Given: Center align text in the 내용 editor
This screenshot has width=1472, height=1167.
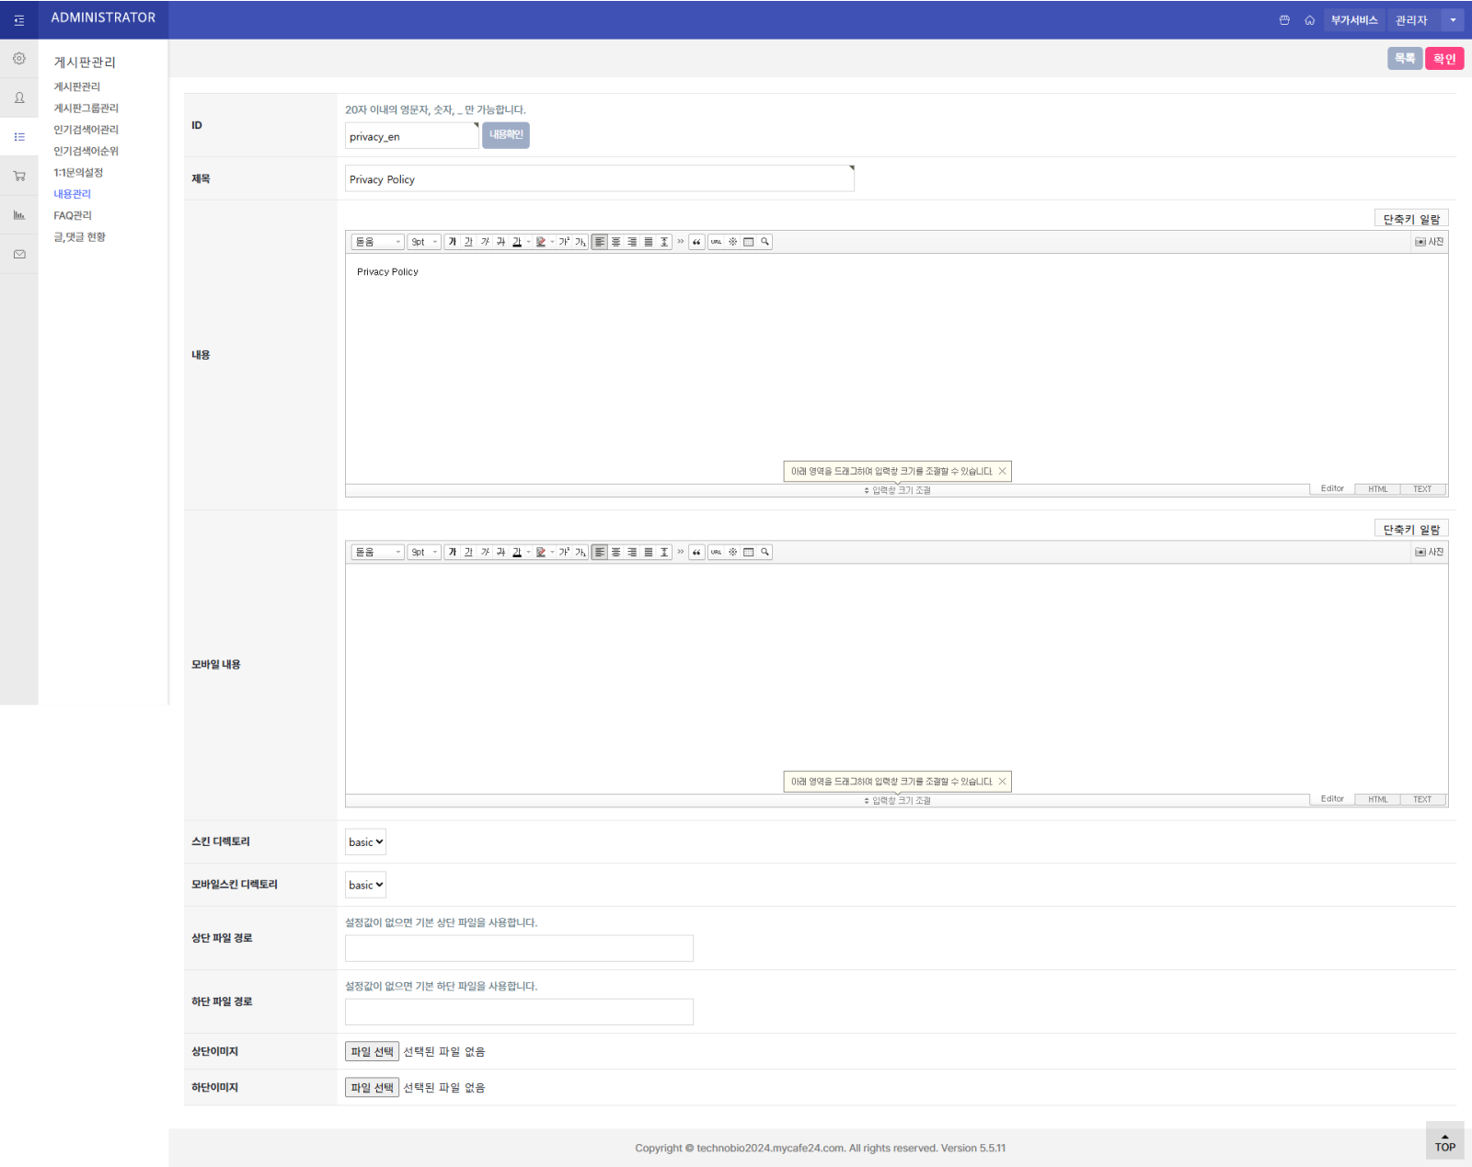Looking at the screenshot, I should [615, 242].
